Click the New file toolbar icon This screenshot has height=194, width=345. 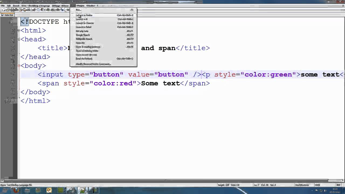[5, 10]
